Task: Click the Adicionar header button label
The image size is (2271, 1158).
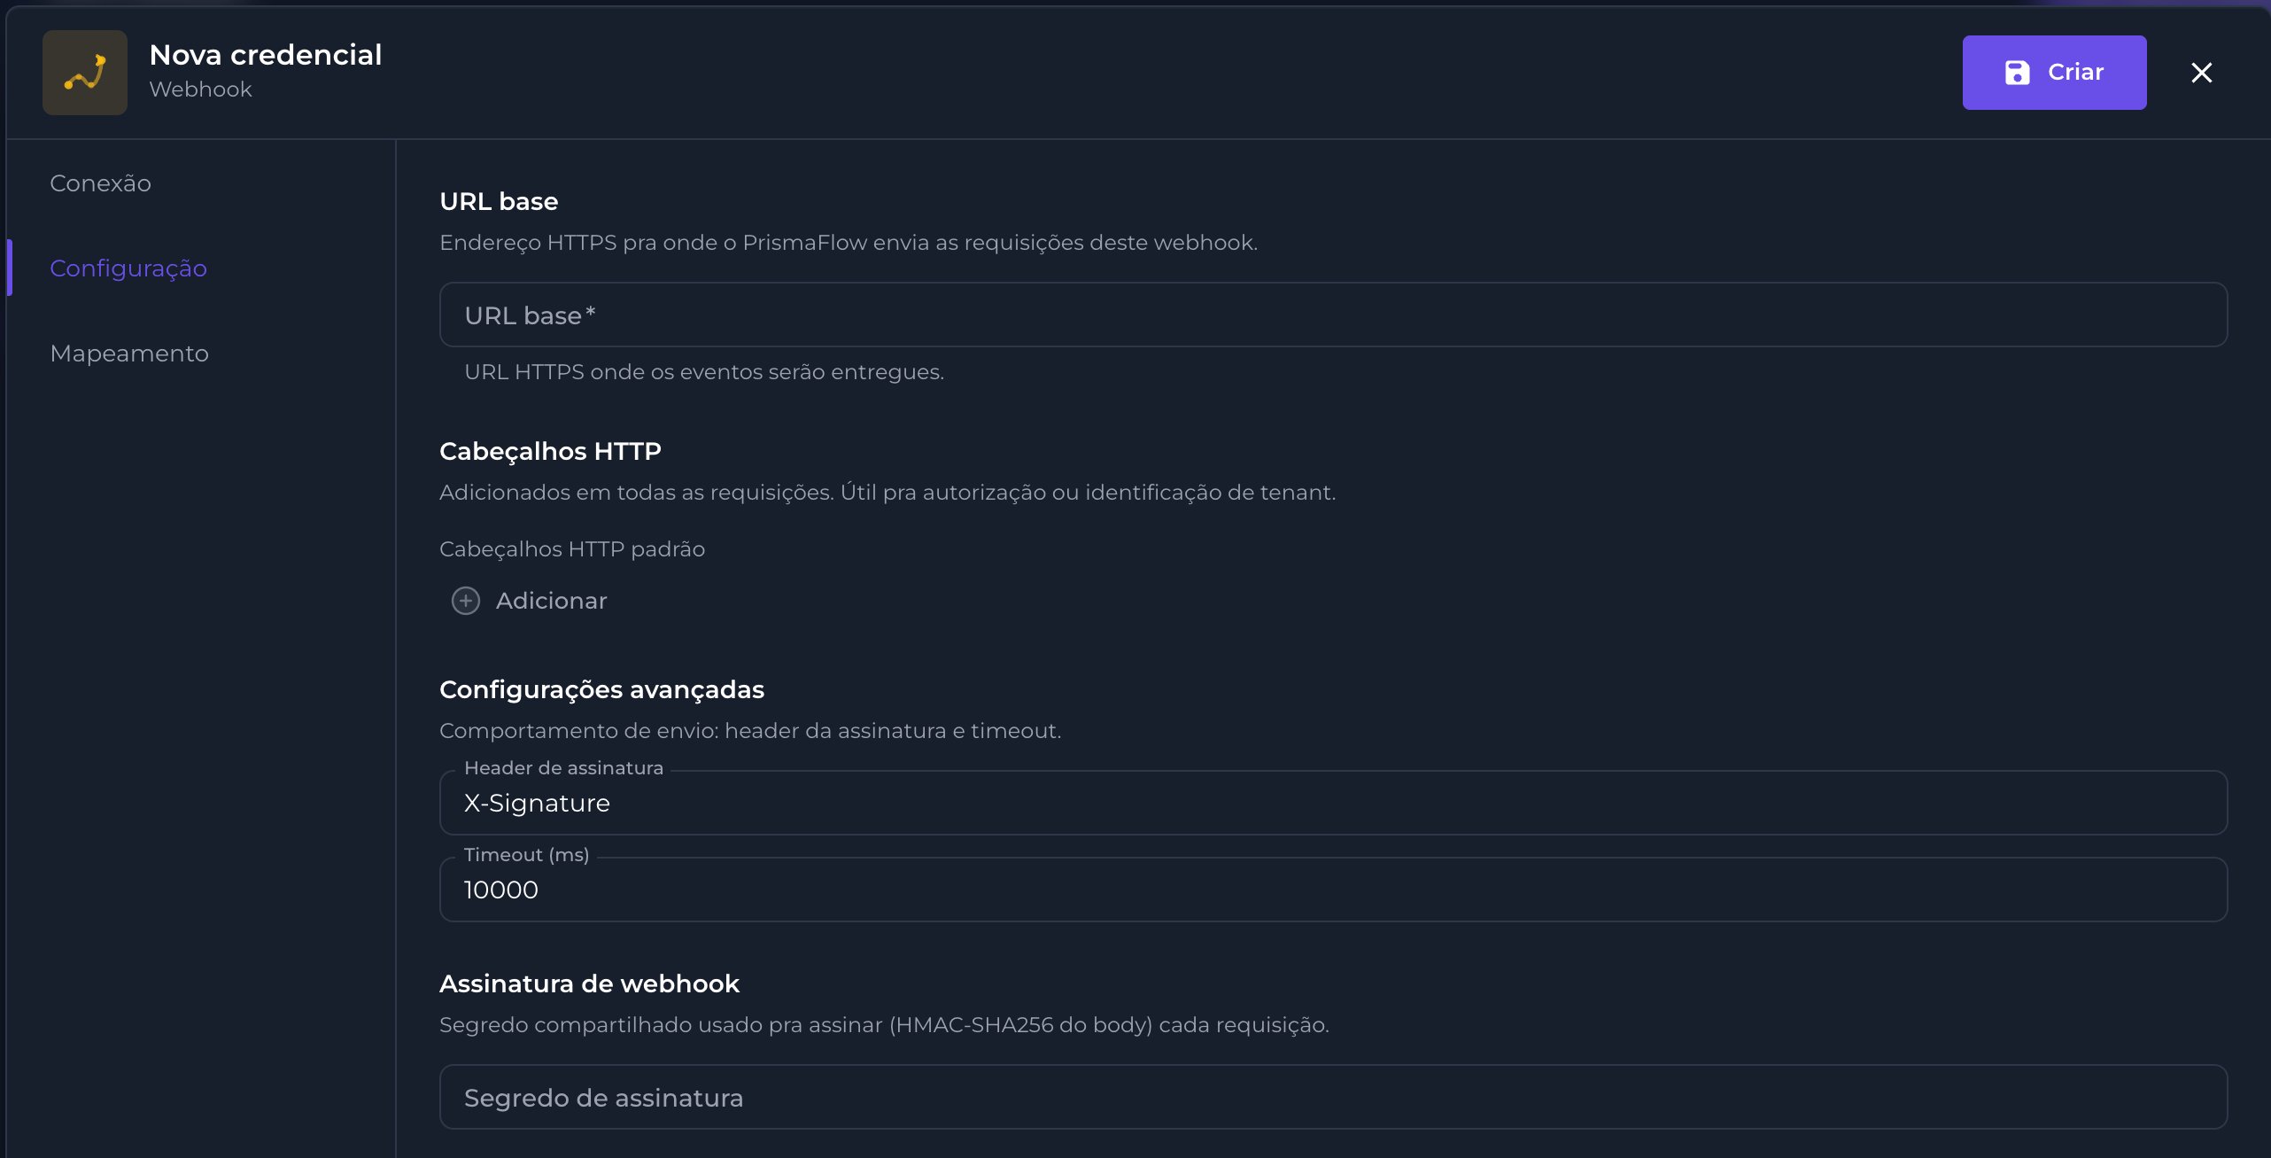Action: pyautogui.click(x=551, y=601)
